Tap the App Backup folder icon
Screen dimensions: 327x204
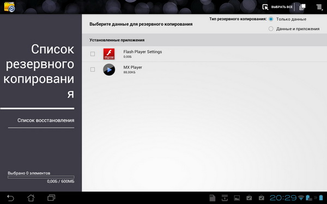(9, 7)
